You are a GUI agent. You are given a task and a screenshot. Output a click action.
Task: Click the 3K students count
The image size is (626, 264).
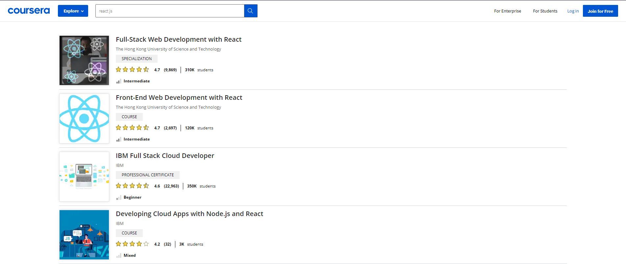point(191,244)
